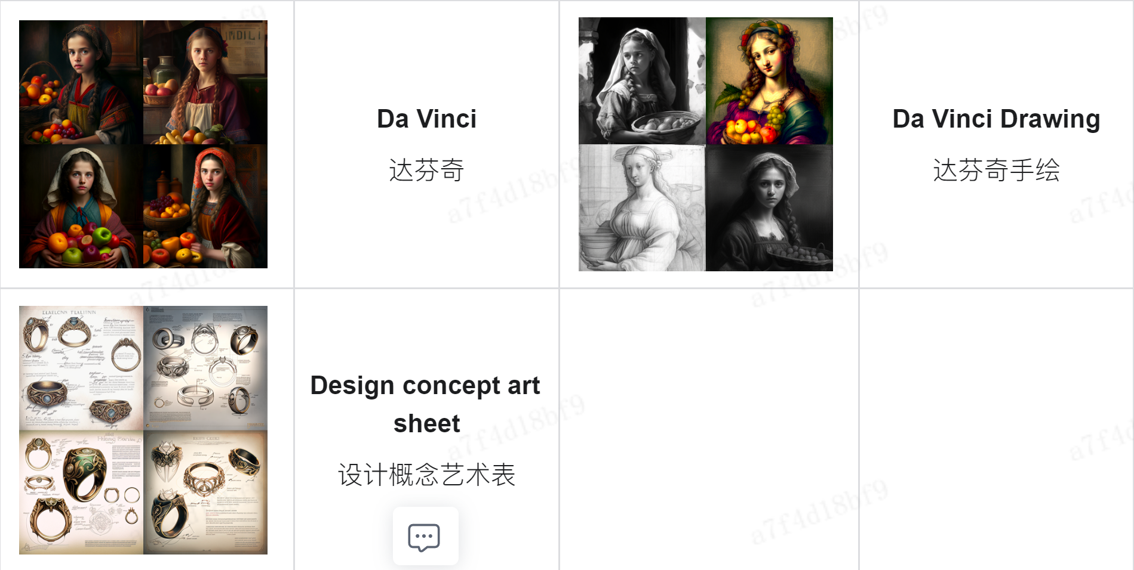Open black-and-white veiled girl with bowl image
This screenshot has width=1134, height=570.
[x=642, y=80]
